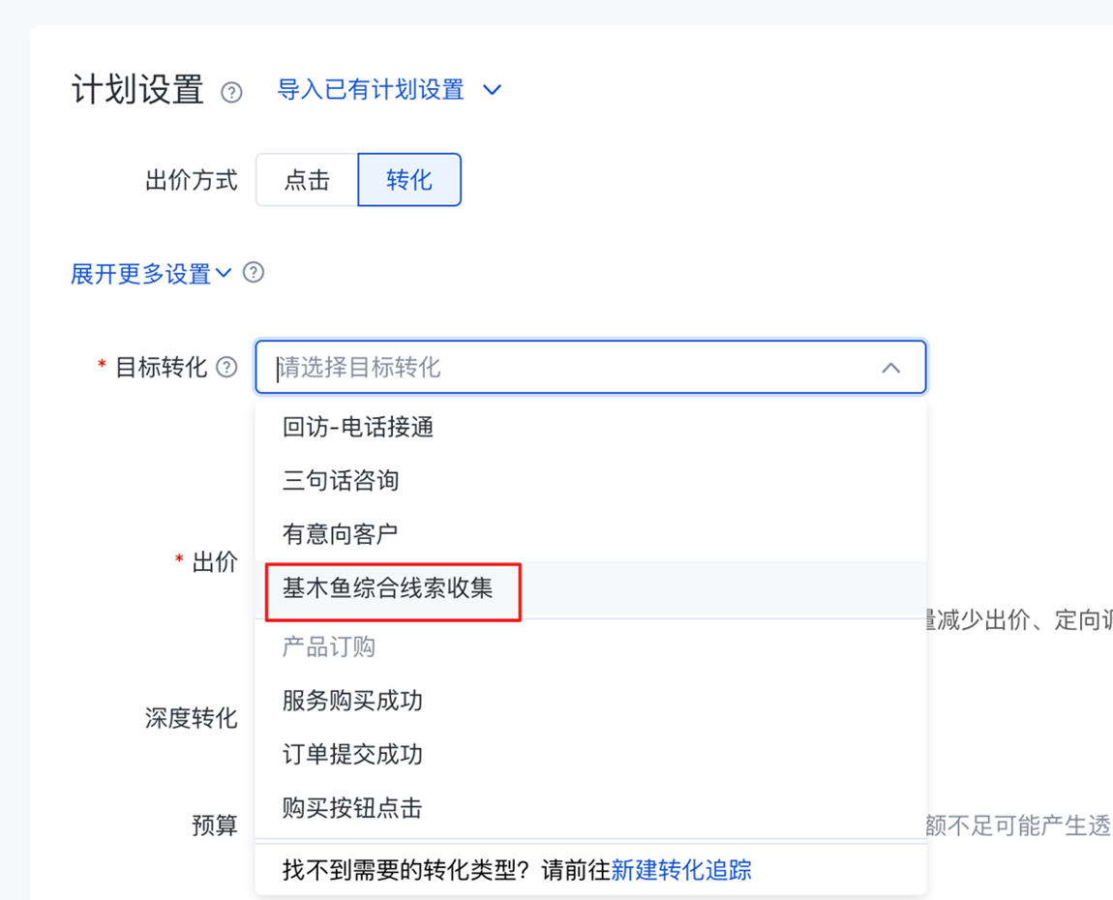
Task: Select 转化 as the bidding method
Action: [409, 180]
